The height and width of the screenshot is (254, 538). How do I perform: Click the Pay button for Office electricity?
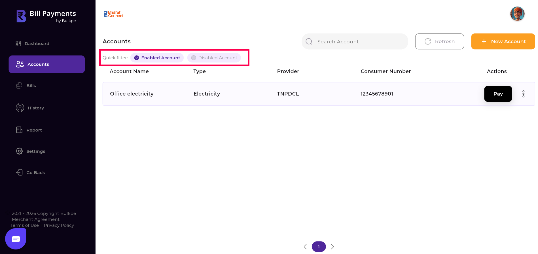(x=498, y=94)
